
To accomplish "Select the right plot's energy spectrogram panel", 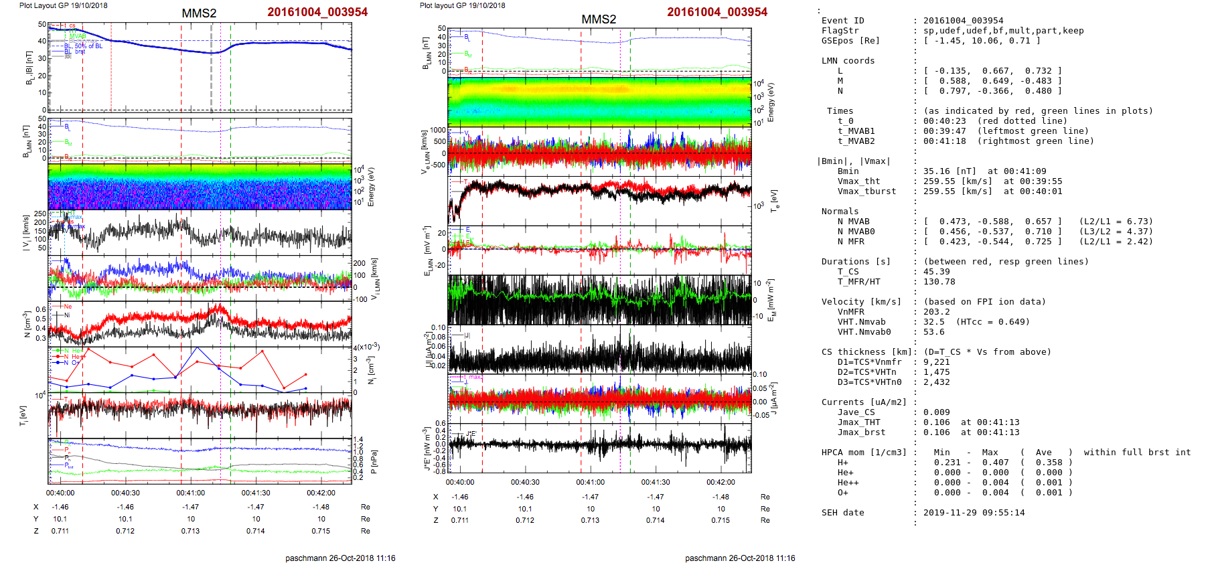I will [x=599, y=102].
